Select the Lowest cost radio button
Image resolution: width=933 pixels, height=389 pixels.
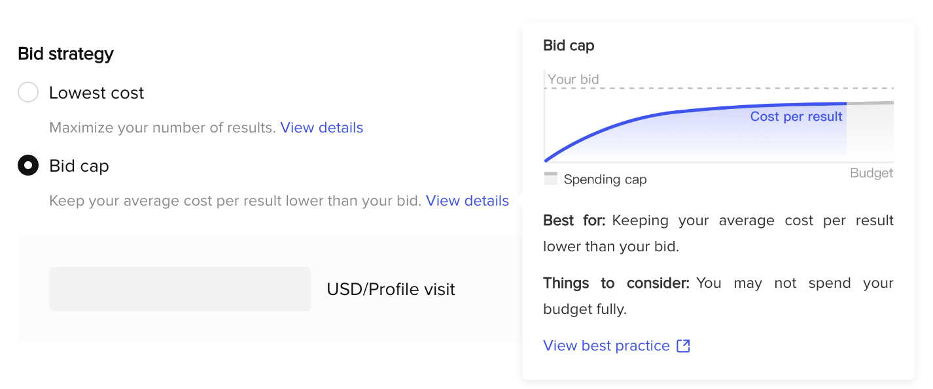pyautogui.click(x=28, y=93)
